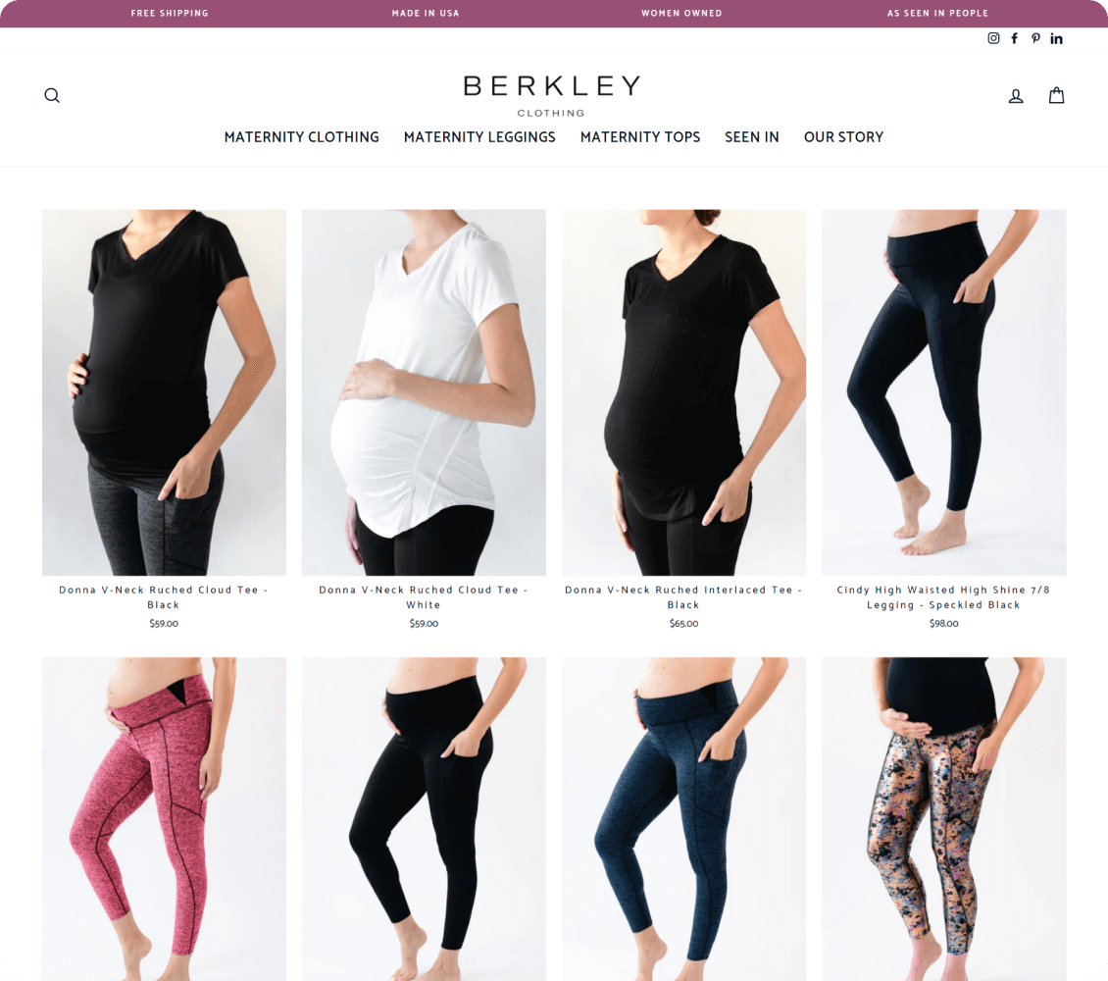Screen dimensions: 1108x981
Task: Go to the Seen In page
Action: [752, 137]
